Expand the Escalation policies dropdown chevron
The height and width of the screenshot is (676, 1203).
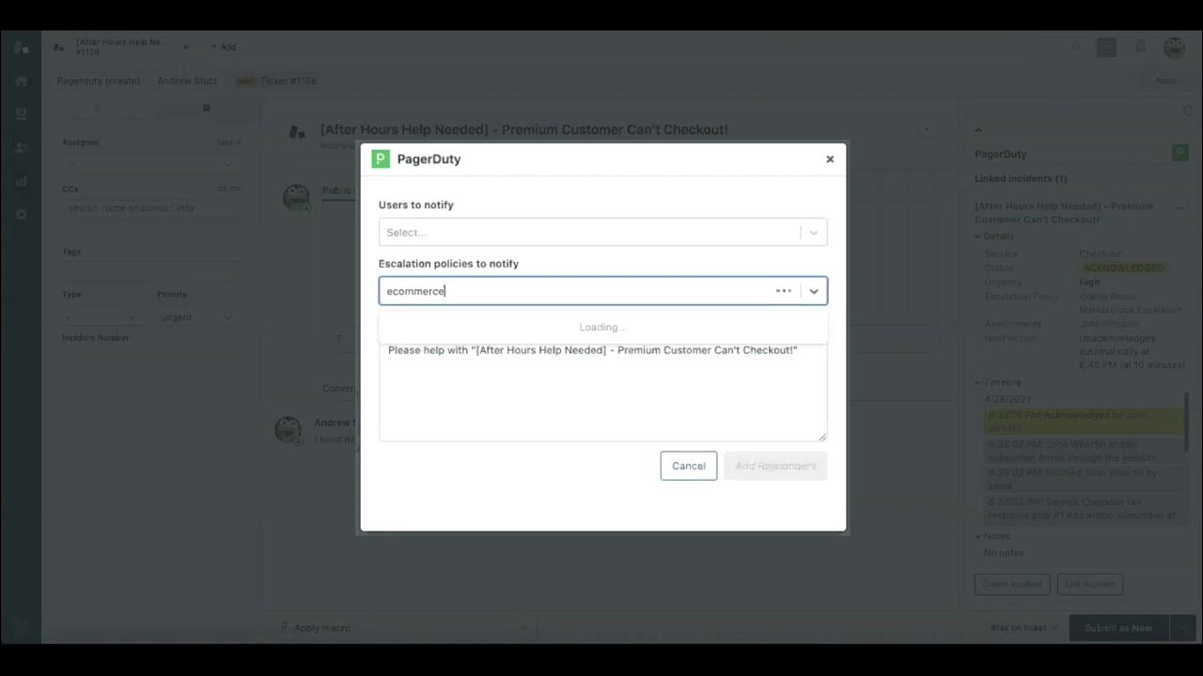pyautogui.click(x=814, y=291)
